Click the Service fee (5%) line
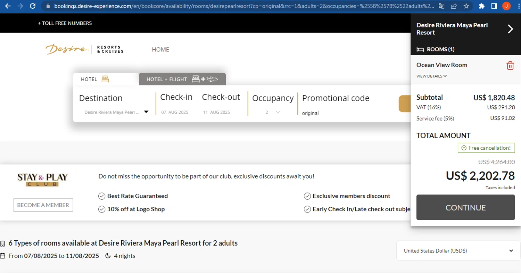Viewport: 521px width, 273px height. coord(465,118)
